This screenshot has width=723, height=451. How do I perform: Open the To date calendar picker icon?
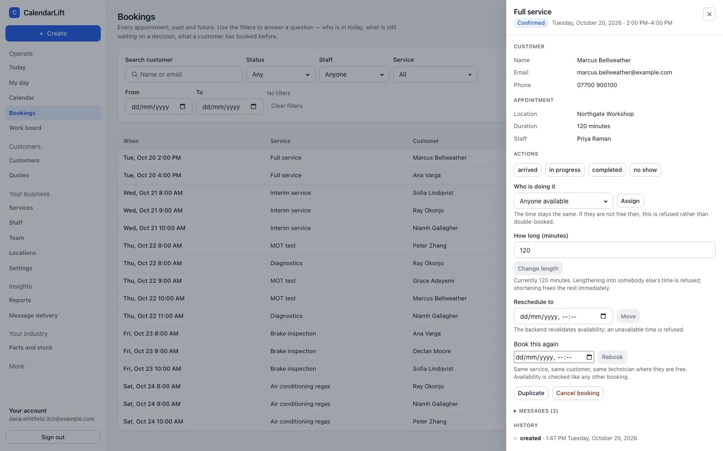tap(254, 106)
